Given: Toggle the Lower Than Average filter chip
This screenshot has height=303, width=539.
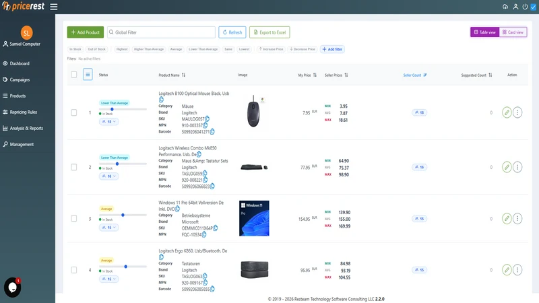Looking at the screenshot, I should click(x=203, y=49).
